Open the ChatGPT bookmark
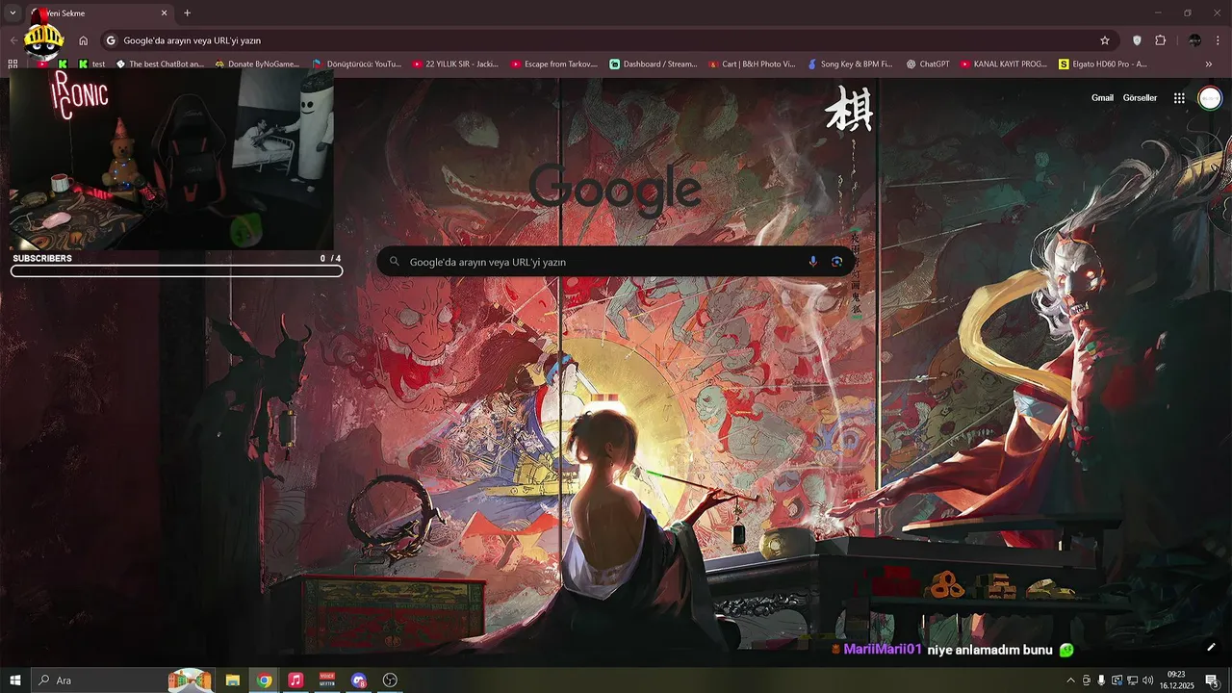This screenshot has width=1232, height=693. pos(928,64)
